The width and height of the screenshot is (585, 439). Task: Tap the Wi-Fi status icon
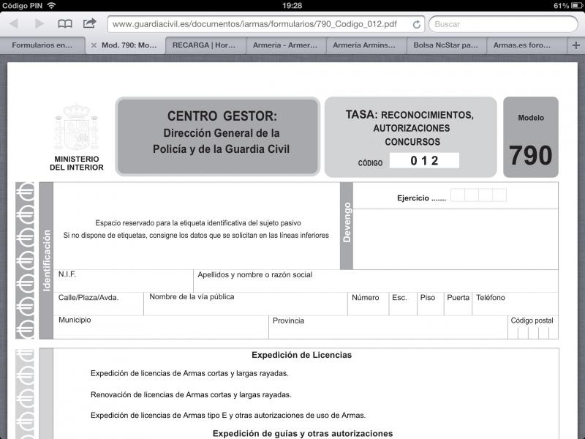tap(51, 5)
